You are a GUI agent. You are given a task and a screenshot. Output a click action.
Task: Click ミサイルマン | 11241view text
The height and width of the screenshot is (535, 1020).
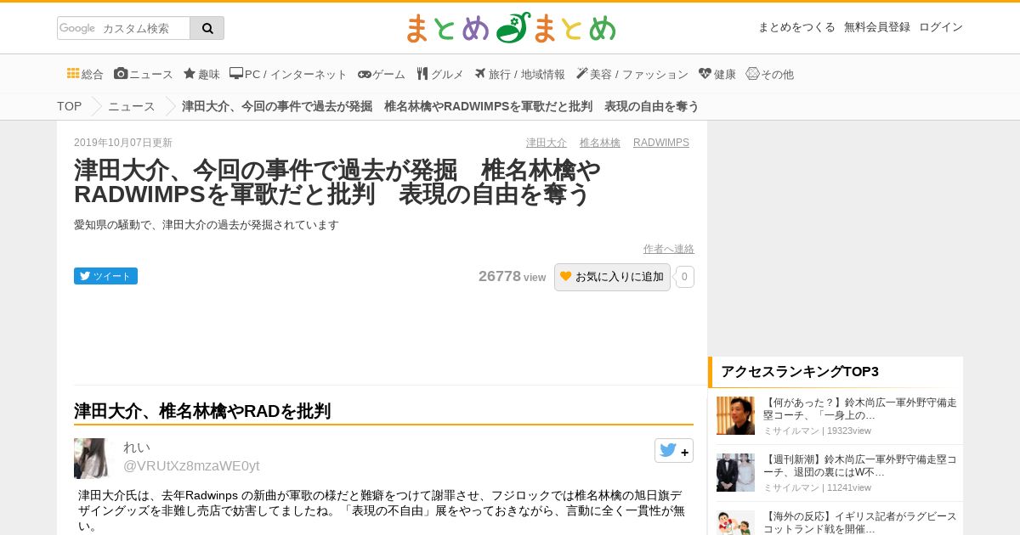tap(817, 487)
